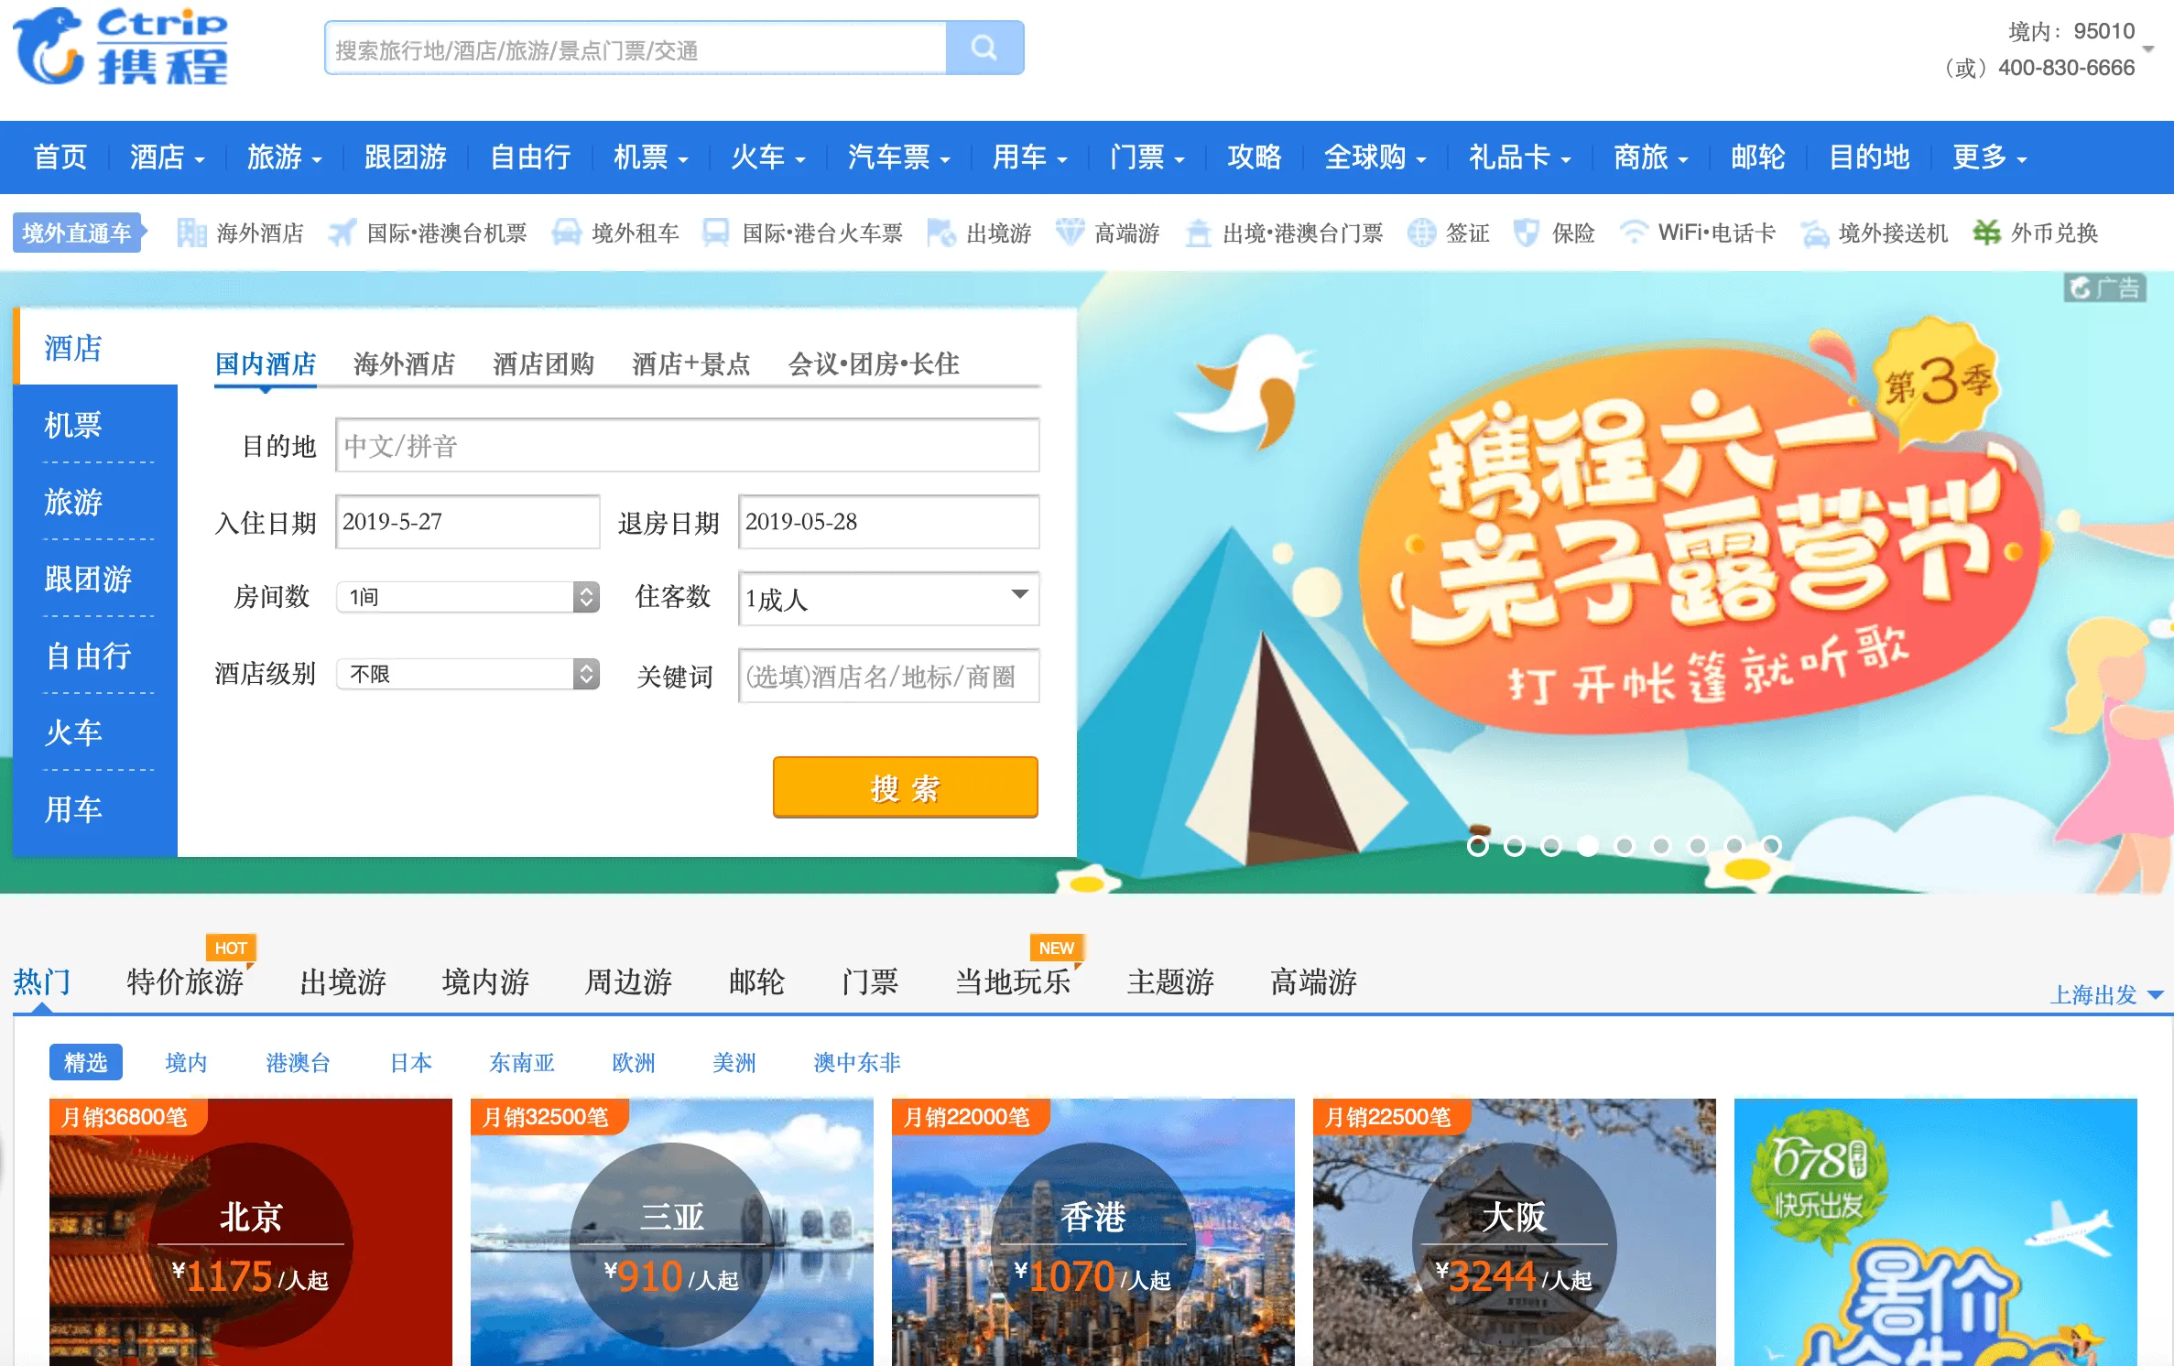Expand the 旅游 nav menu
Image resolution: width=2174 pixels, height=1366 pixels.
[x=285, y=157]
